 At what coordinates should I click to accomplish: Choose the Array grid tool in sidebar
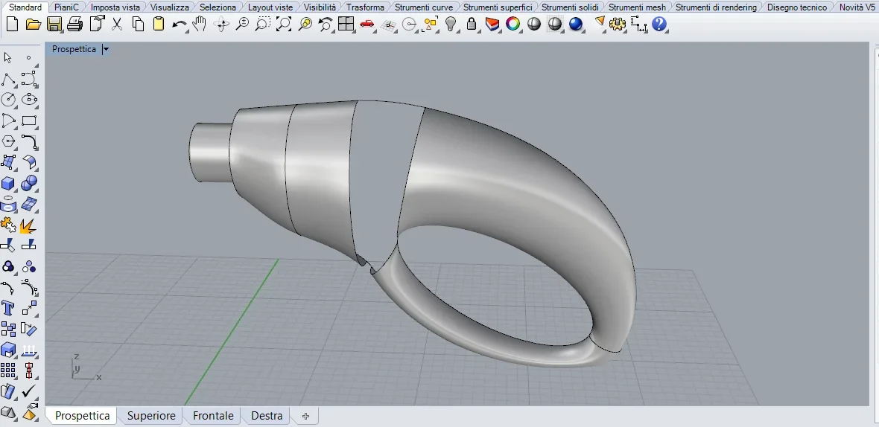(x=8, y=370)
